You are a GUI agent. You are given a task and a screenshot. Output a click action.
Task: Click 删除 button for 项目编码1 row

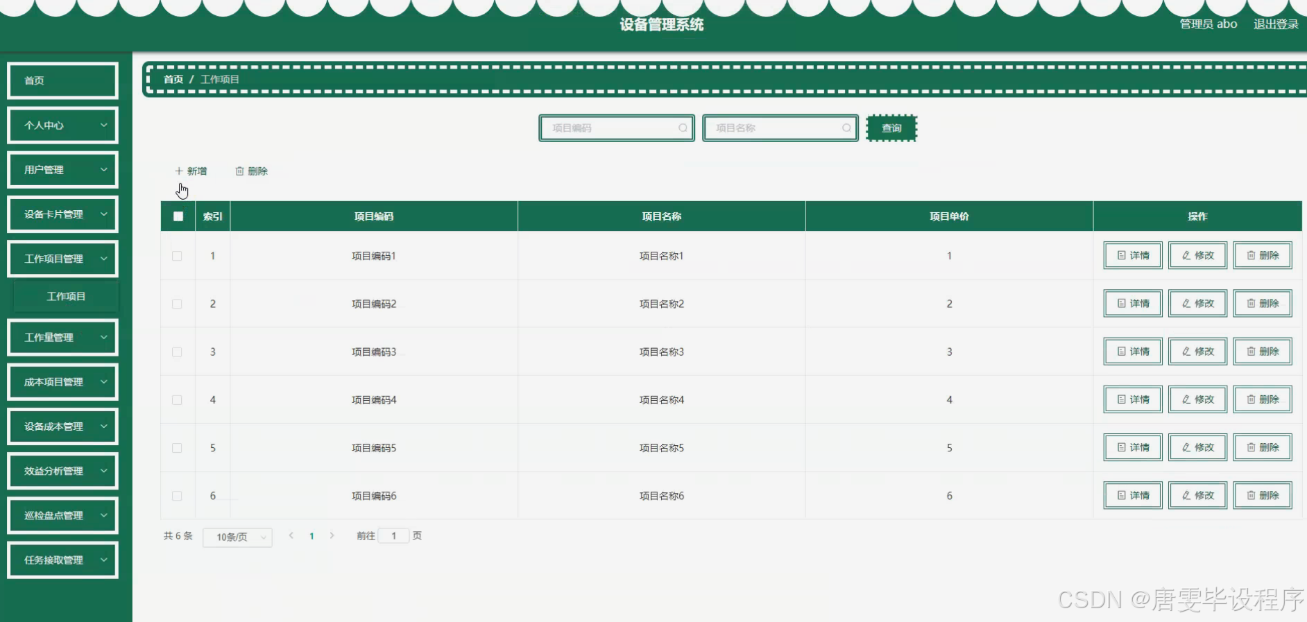(x=1263, y=255)
